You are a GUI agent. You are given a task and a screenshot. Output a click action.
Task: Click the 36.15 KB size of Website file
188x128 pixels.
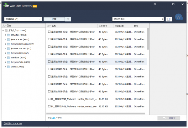click(x=103, y=99)
